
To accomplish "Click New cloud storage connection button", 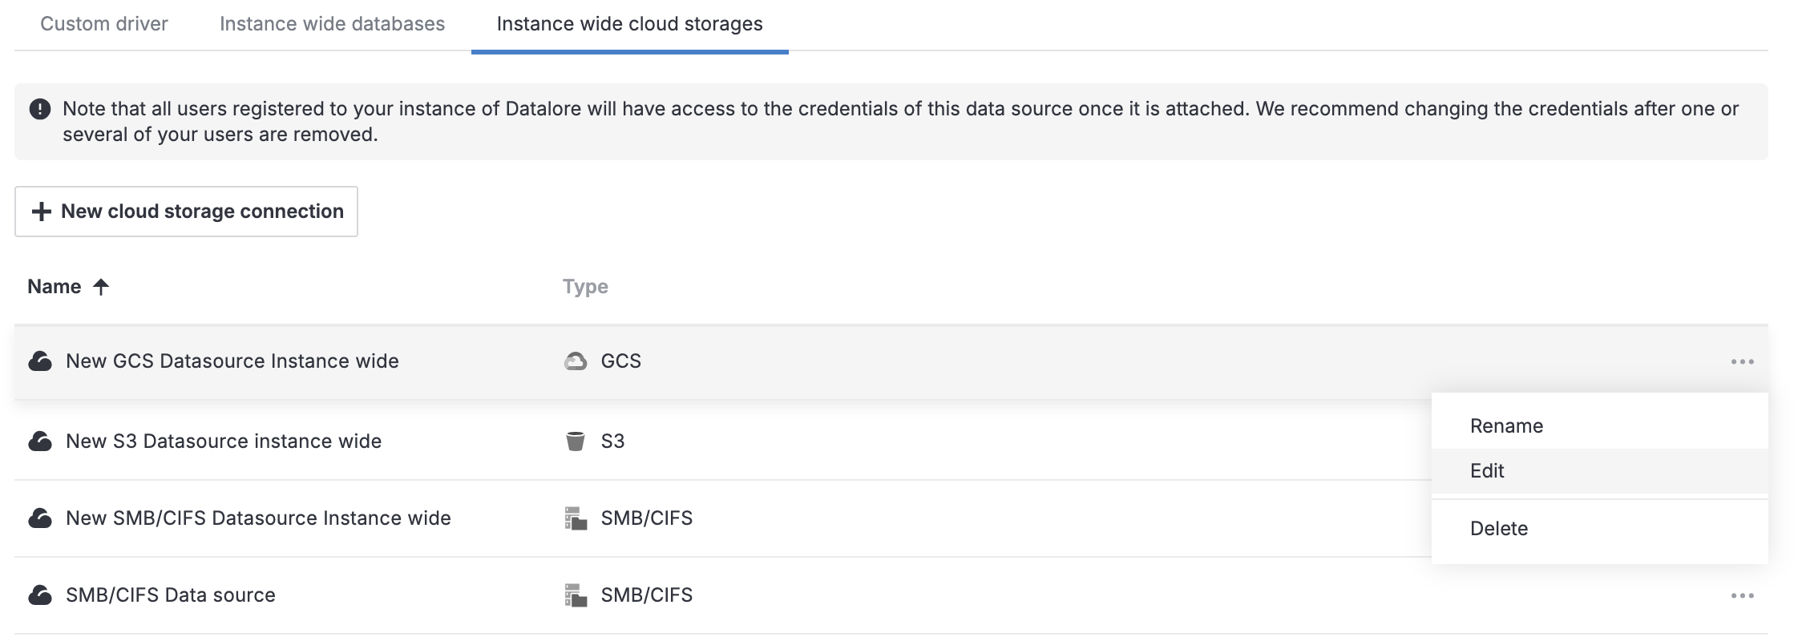I will (x=186, y=212).
